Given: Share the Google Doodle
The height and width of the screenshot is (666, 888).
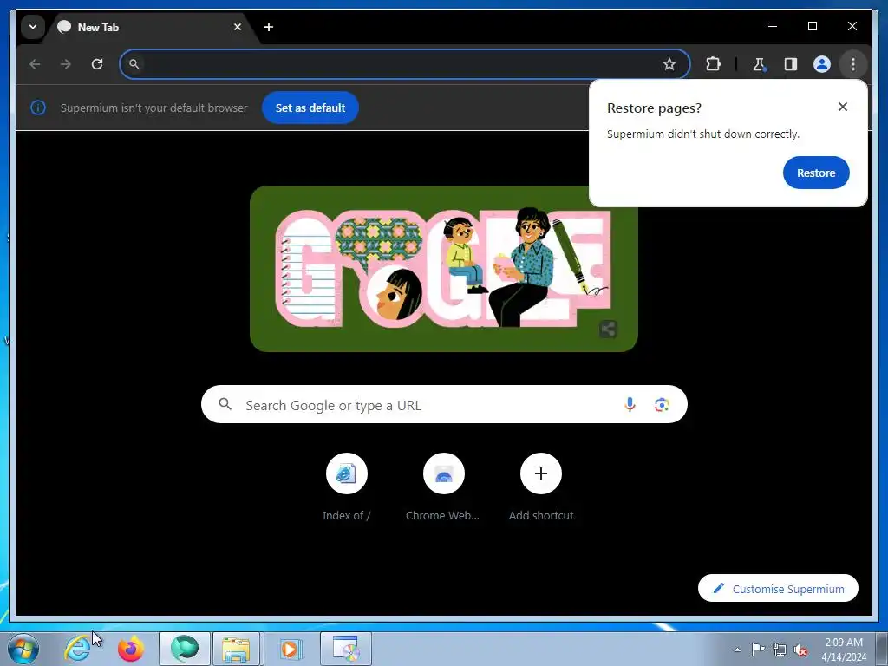Looking at the screenshot, I should (x=608, y=329).
